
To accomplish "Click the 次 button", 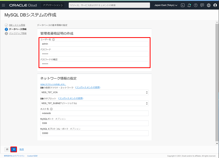I will [14, 149].
